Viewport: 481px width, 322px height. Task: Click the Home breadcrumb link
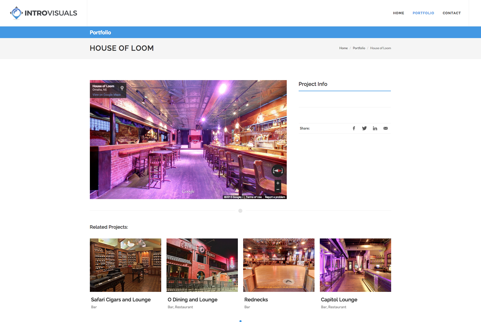coord(343,48)
